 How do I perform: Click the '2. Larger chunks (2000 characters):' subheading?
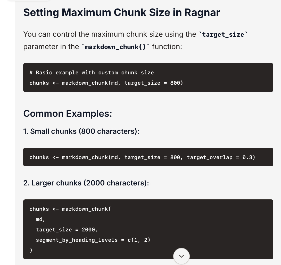pyautogui.click(x=86, y=183)
